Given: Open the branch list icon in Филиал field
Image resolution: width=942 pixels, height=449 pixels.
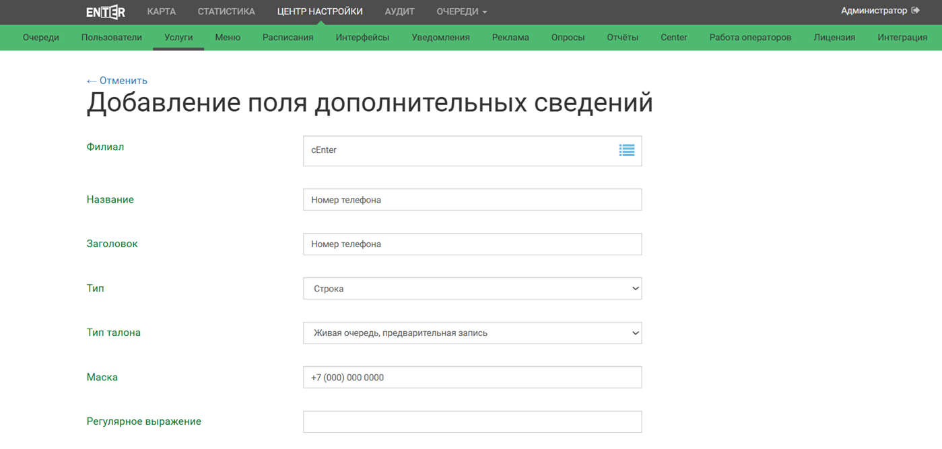Looking at the screenshot, I should coord(626,150).
